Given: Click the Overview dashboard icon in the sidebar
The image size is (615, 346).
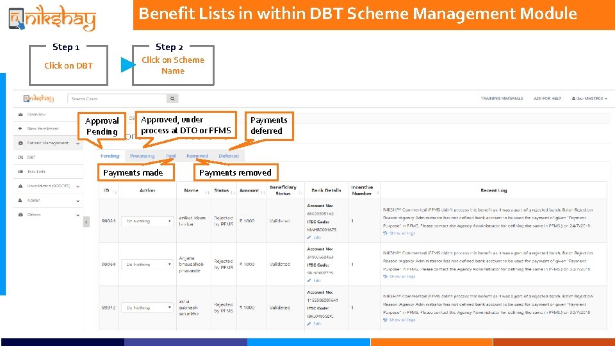Looking at the screenshot, I should (20, 114).
